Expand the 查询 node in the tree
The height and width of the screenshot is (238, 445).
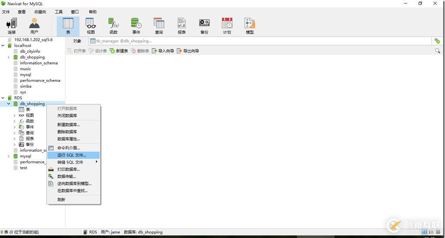pyautogui.click(x=14, y=133)
